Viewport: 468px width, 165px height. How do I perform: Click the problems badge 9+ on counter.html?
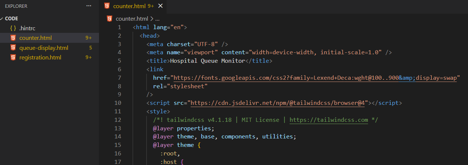[x=88, y=38]
